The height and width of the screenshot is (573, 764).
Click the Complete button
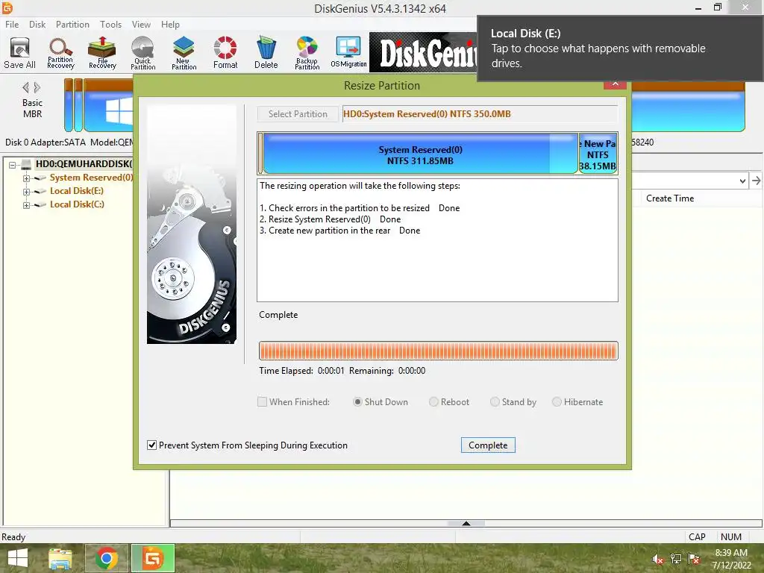pyautogui.click(x=488, y=445)
